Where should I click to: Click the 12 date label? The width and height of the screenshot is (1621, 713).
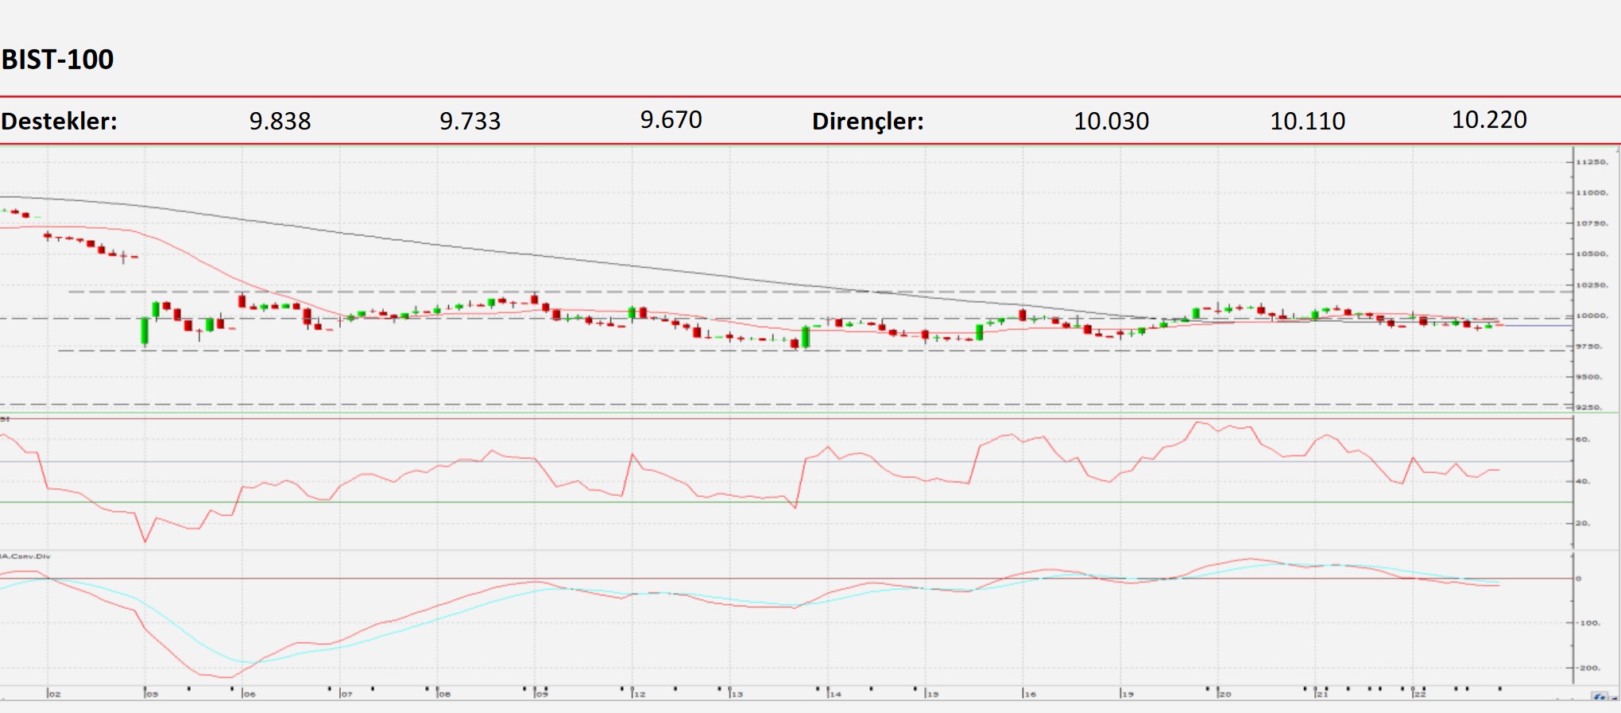pyautogui.click(x=640, y=694)
